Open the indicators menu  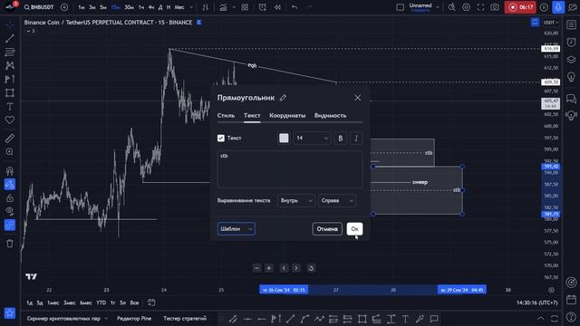[x=223, y=7]
